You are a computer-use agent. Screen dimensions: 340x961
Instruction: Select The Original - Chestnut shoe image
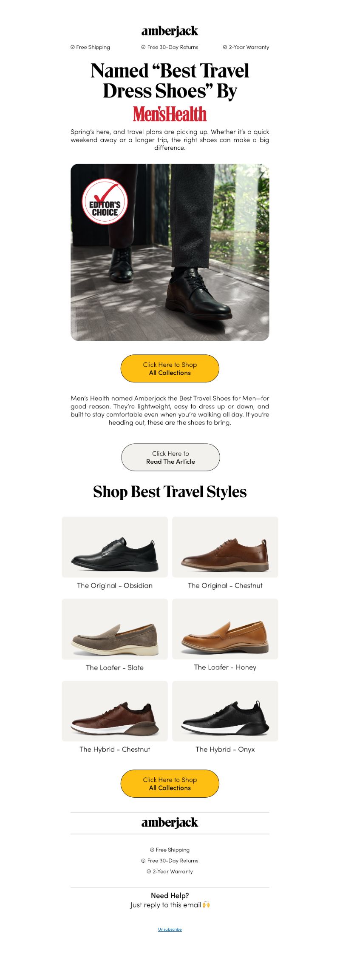click(x=225, y=547)
